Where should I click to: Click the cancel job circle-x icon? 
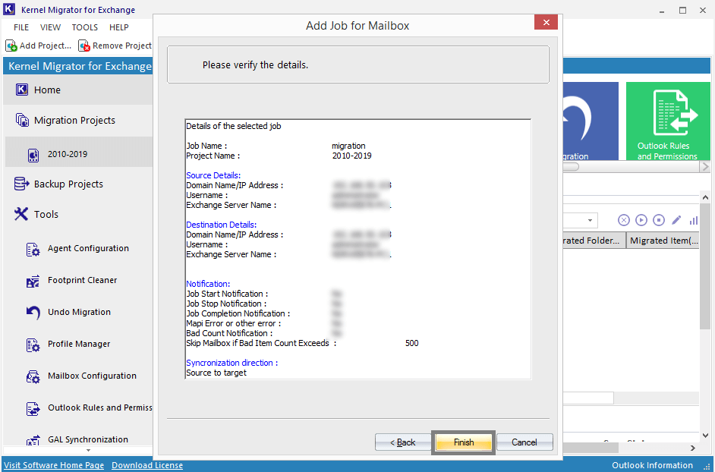click(x=624, y=220)
